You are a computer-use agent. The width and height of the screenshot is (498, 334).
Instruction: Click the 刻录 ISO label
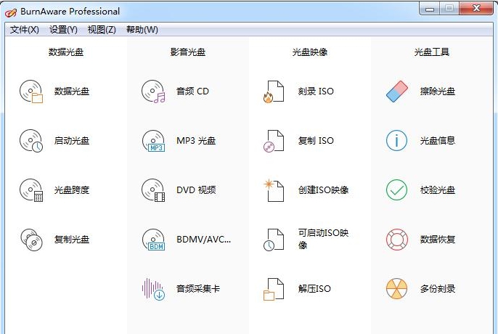tap(316, 91)
